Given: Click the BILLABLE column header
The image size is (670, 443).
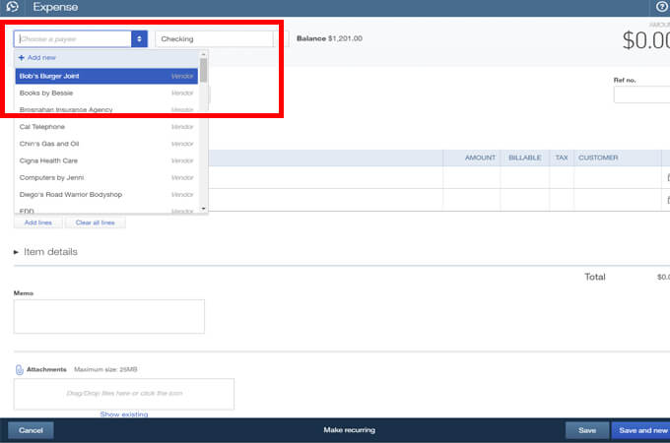Looking at the screenshot, I should [x=525, y=158].
